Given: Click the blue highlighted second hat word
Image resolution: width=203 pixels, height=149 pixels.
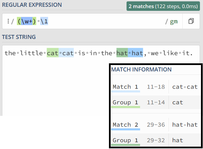Looking at the screenshot, I should pos(137,53).
